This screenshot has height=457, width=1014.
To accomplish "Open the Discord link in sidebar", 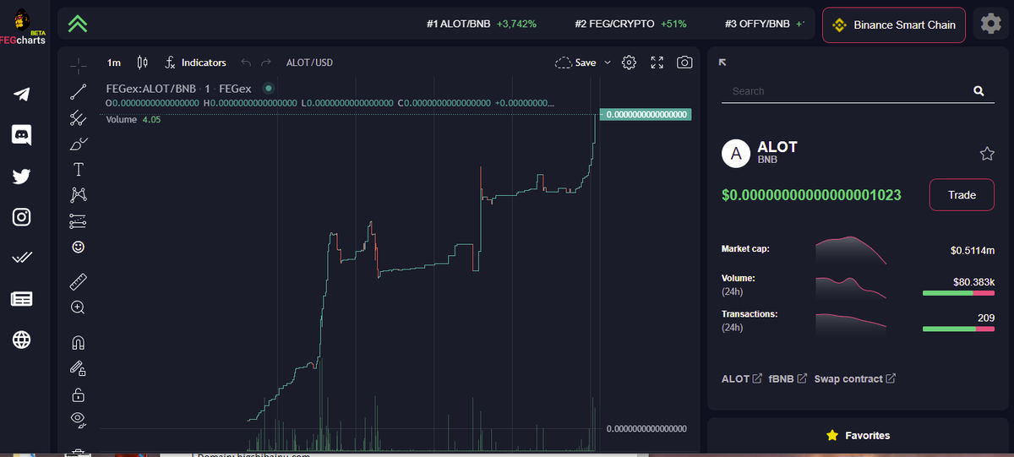I will pos(22,135).
